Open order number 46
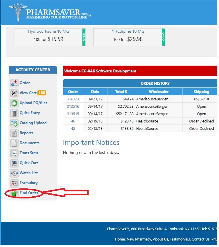 click(73, 121)
